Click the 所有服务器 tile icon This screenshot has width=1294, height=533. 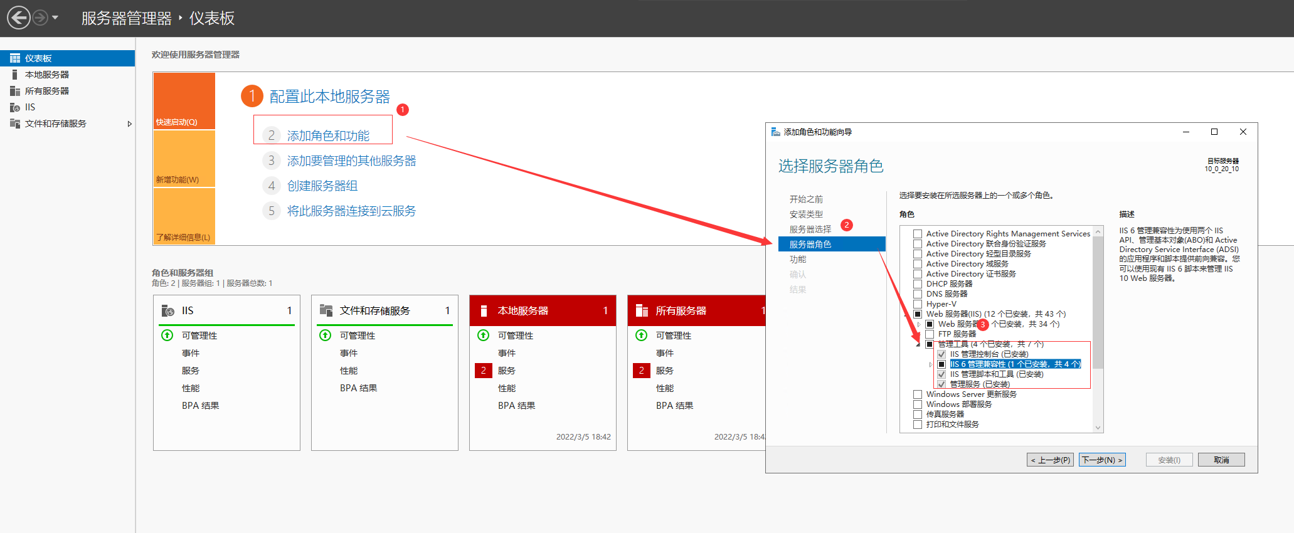point(642,310)
